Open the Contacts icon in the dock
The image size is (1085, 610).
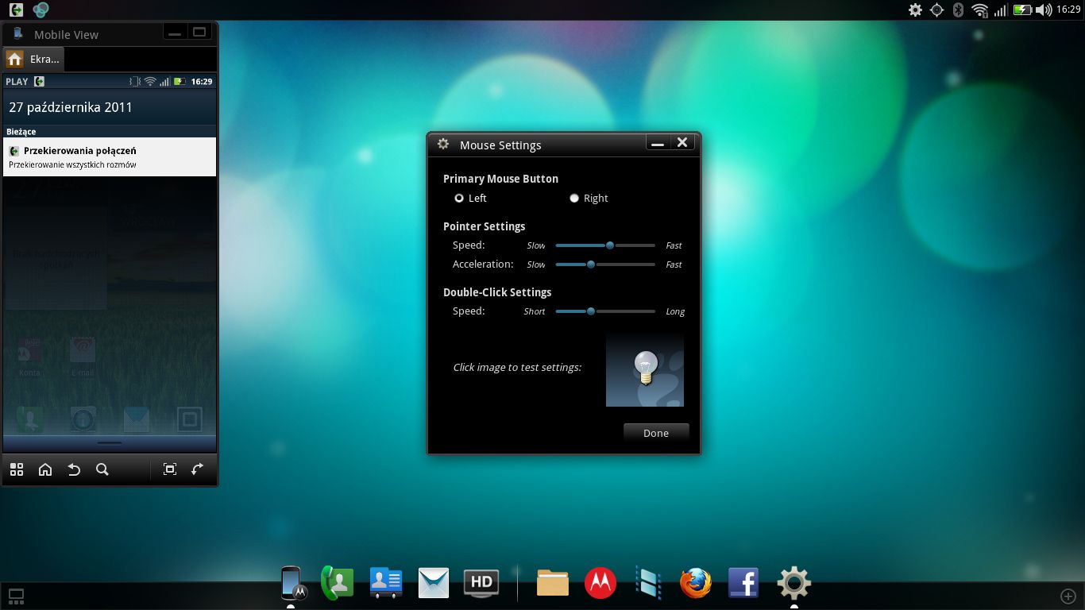tap(386, 584)
